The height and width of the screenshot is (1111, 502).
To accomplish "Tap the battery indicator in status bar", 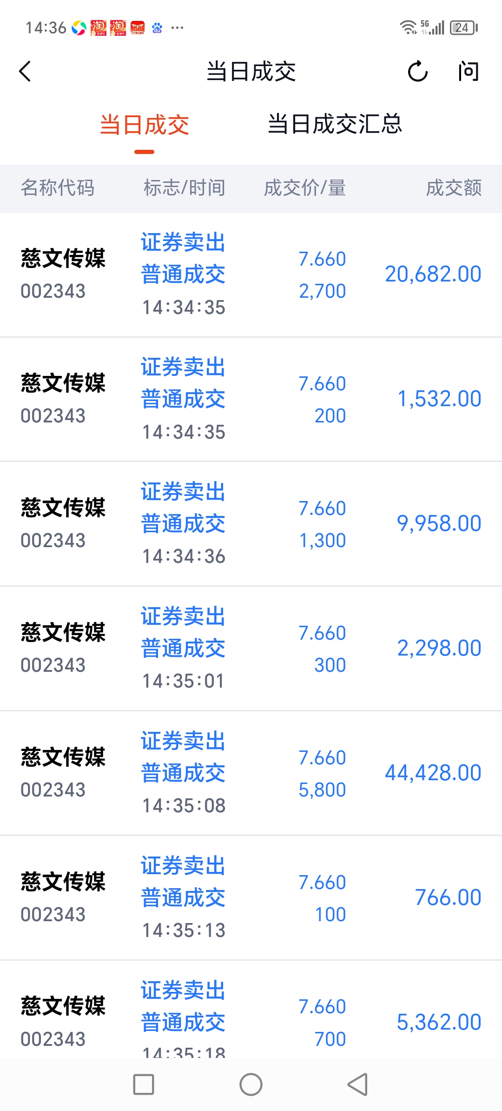I will [463, 28].
